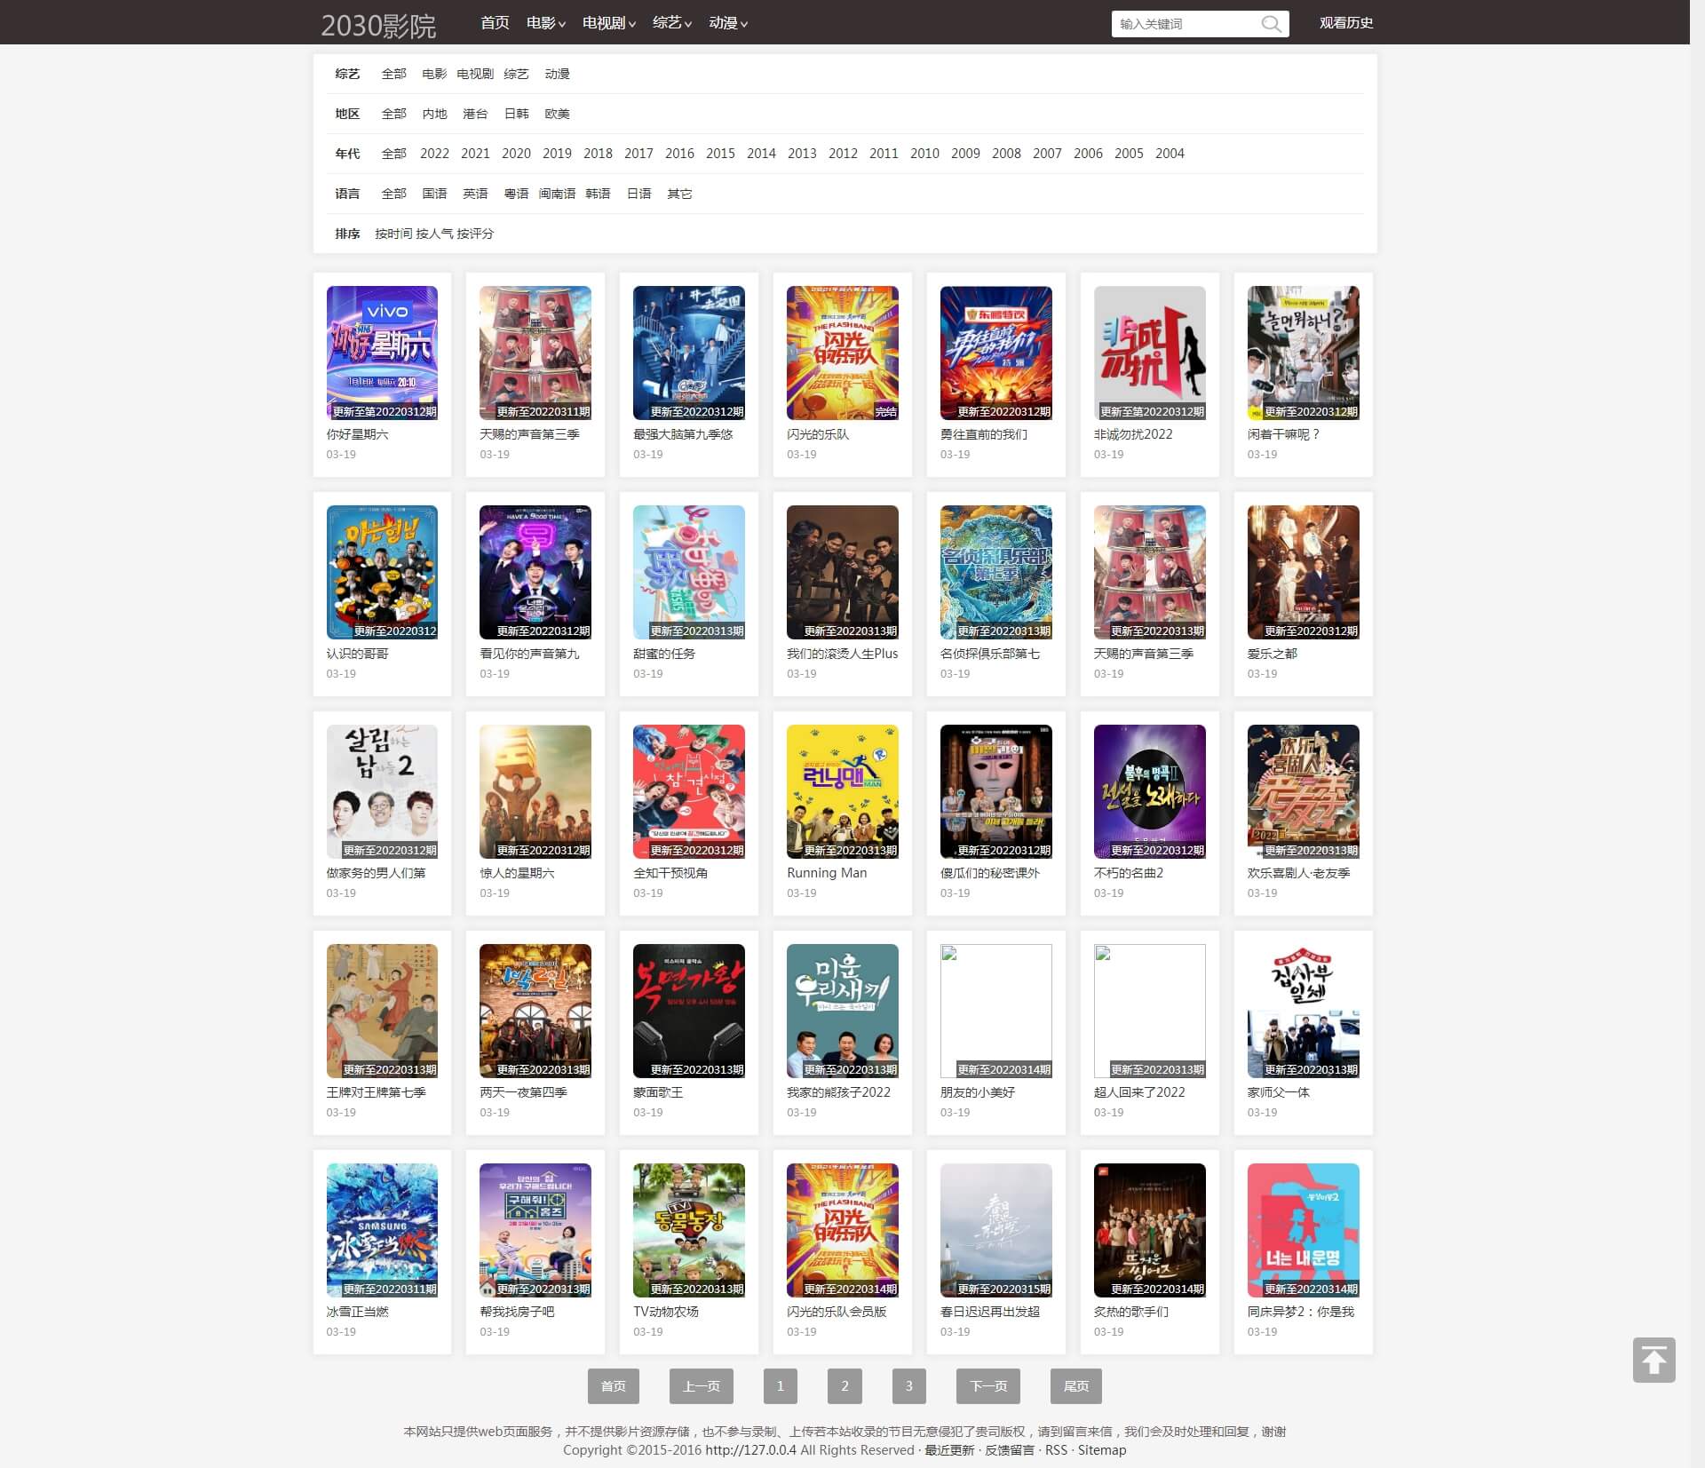Click the 闪光的乐队 show thumbnail icon
Image resolution: width=1705 pixels, height=1468 pixels.
pyautogui.click(x=841, y=353)
